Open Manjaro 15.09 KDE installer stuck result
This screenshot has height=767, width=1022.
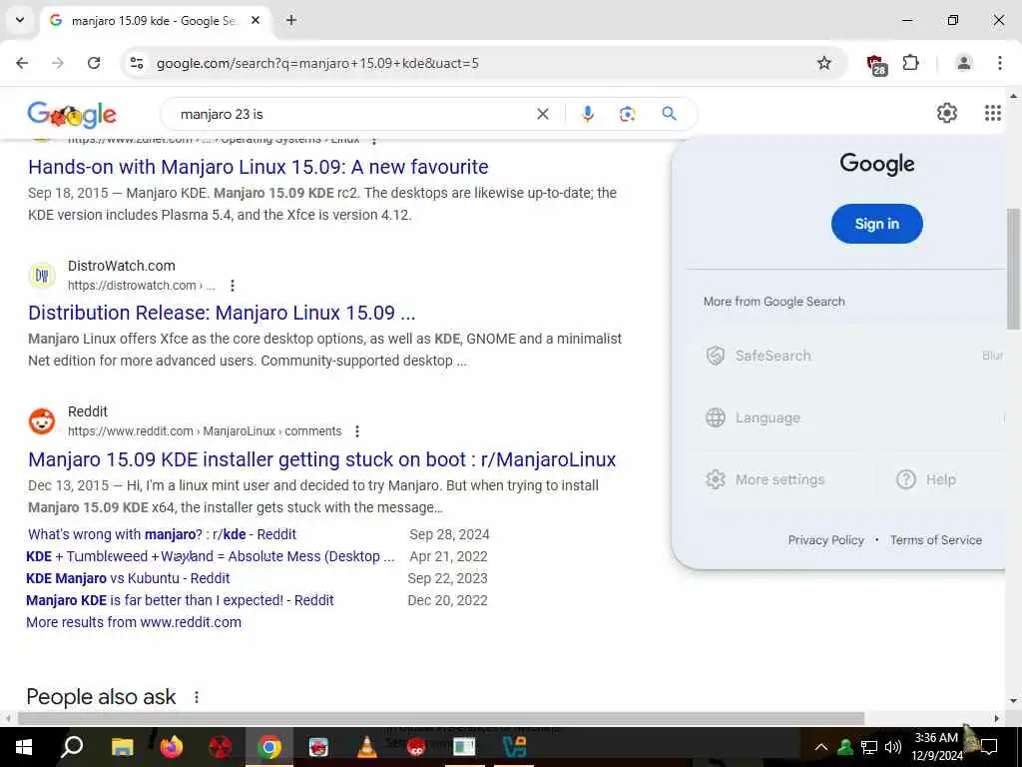pyautogui.click(x=322, y=459)
